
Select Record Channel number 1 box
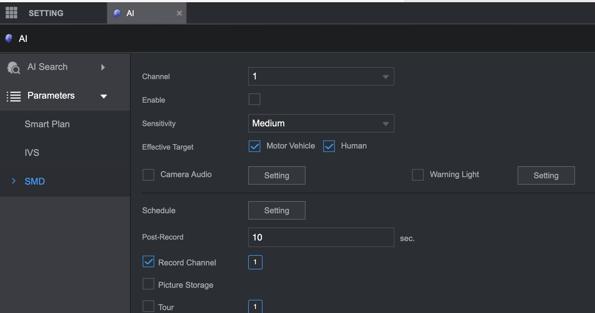(255, 262)
